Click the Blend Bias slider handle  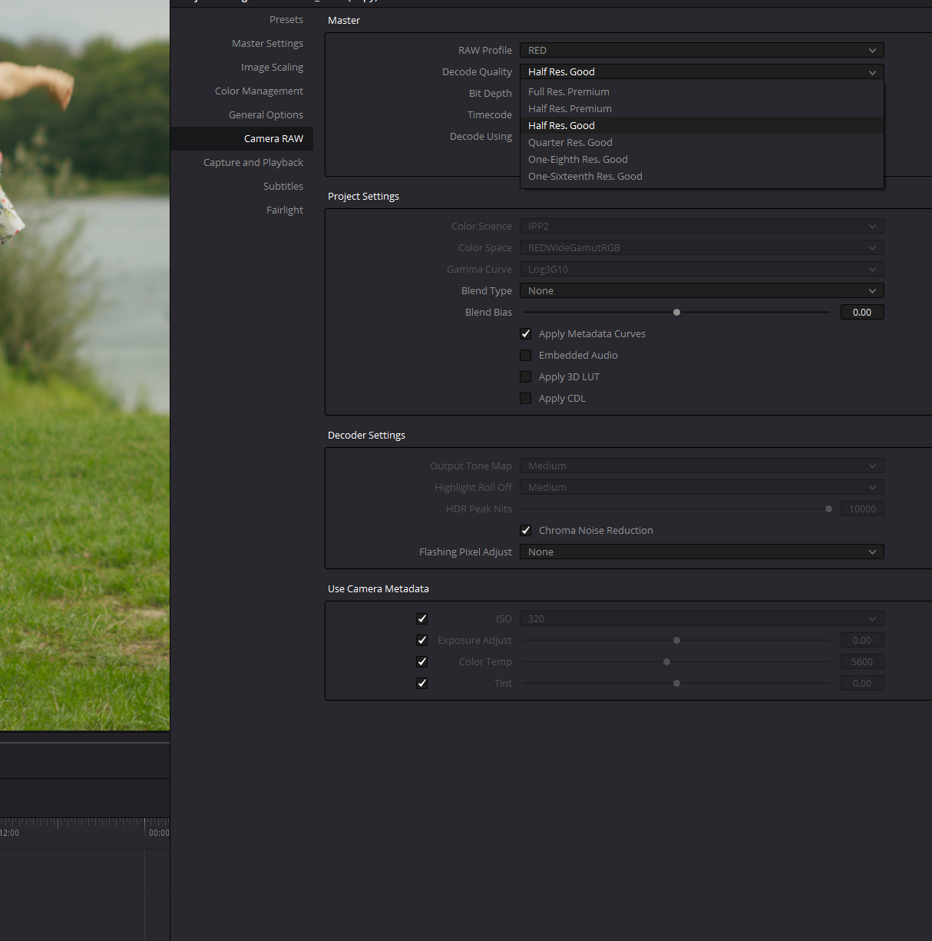[676, 312]
